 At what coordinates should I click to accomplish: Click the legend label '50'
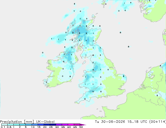(x=81, y=127)
